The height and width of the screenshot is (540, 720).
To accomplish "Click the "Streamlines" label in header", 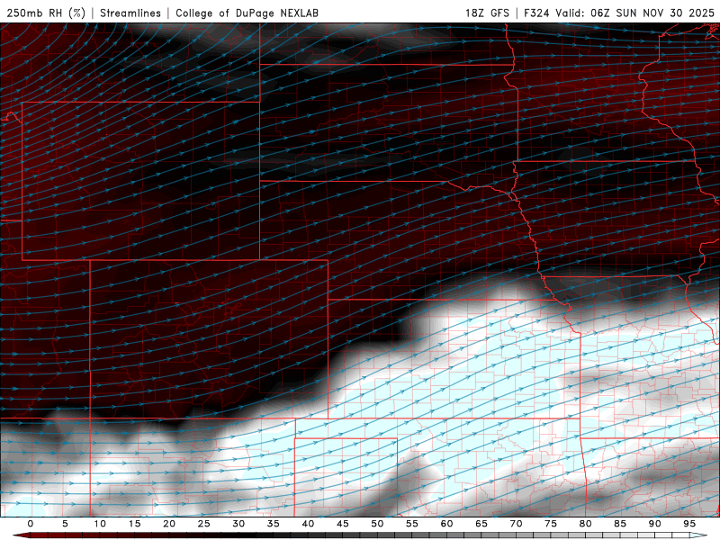I will (130, 13).
